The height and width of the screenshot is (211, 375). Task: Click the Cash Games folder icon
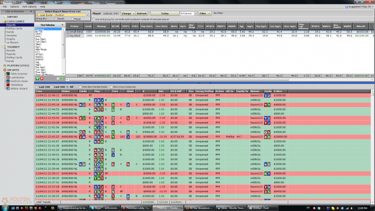[x=5, y=21]
